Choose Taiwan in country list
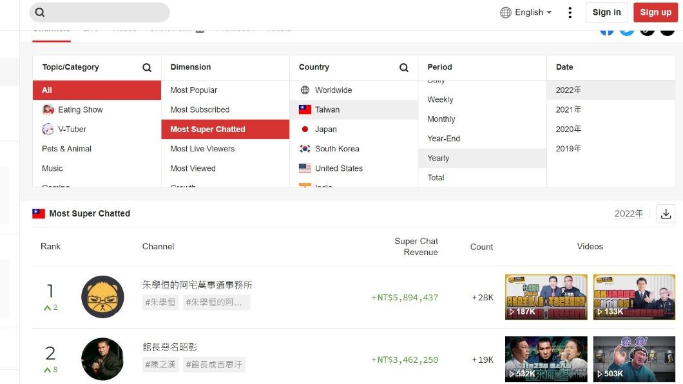This screenshot has width=683, height=384. click(354, 110)
